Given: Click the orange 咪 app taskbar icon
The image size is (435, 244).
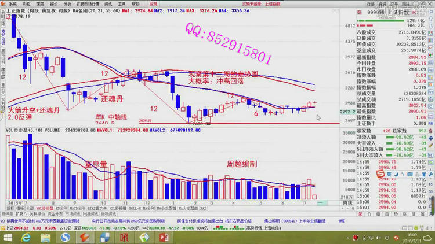Looking at the screenshot, I should click(x=124, y=237).
